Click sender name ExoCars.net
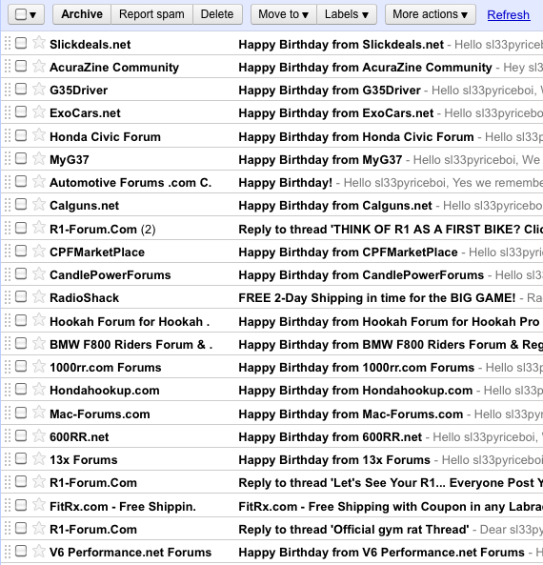This screenshot has width=543, height=565. [85, 113]
